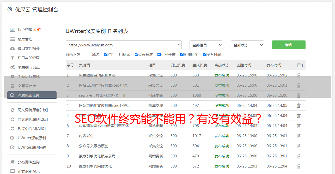The height and width of the screenshot is (174, 335).
Task: Open 站点管理 in the sidebar
Action: click(x=25, y=39)
